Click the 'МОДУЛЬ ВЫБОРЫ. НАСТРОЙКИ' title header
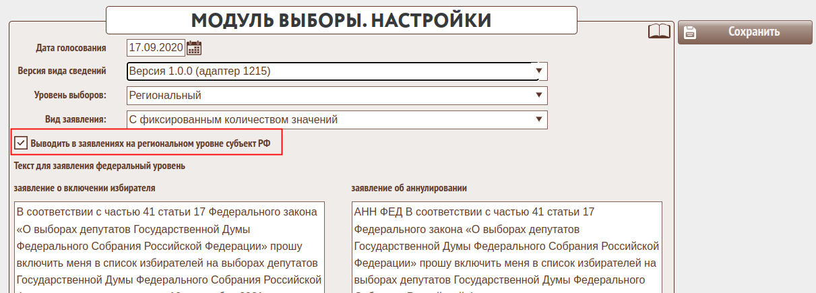 pyautogui.click(x=341, y=20)
